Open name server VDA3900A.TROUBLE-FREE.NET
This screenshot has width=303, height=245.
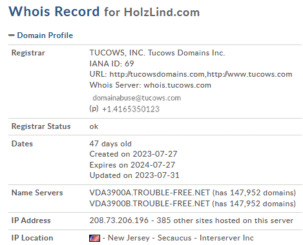[150, 193]
